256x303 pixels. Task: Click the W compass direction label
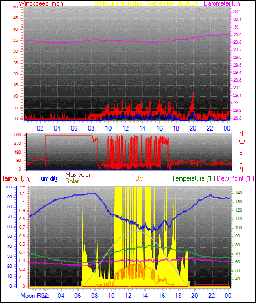coord(242,143)
